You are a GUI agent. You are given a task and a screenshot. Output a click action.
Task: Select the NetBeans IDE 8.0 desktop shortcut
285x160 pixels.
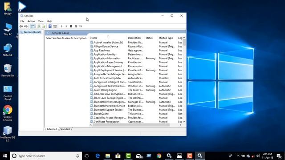tap(8, 134)
